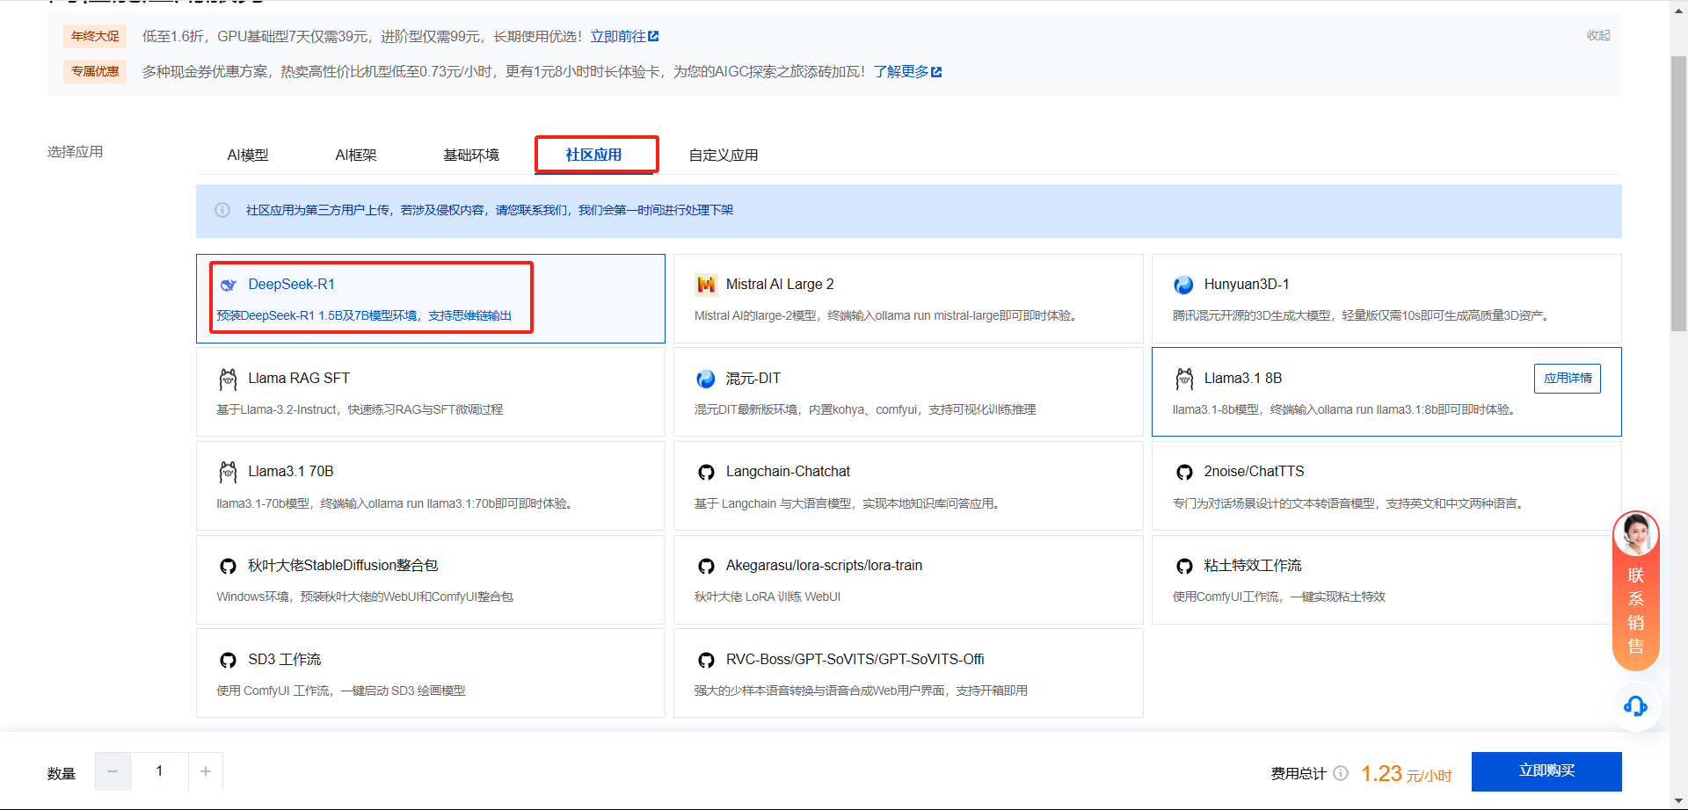Image resolution: width=1688 pixels, height=810 pixels.
Task: Click the DeepSeek-R1 whale icon
Action: (229, 285)
